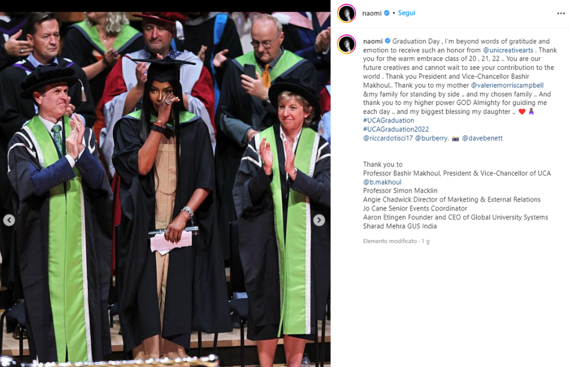Open the @riccardotisci17 mention
The image size is (570, 367).
click(x=388, y=138)
